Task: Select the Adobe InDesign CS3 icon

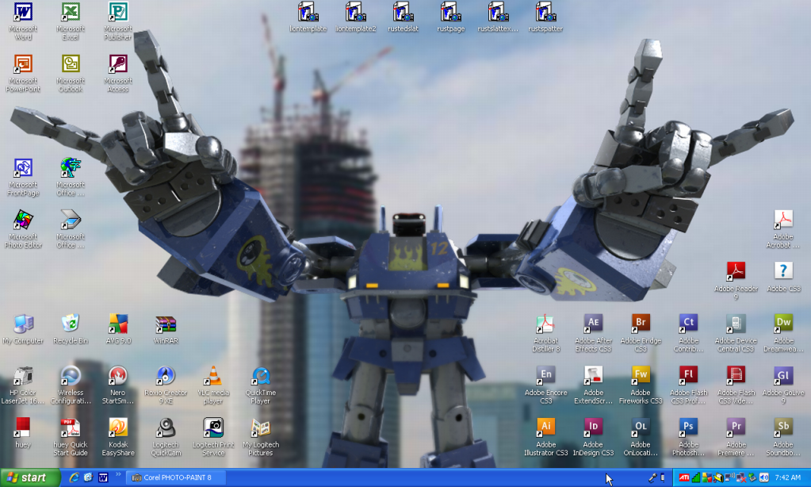Action: tap(593, 428)
